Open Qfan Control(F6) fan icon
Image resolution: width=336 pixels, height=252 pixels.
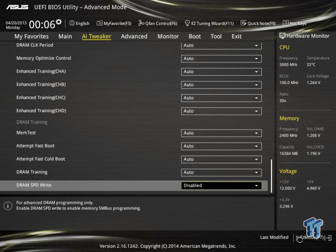pos(141,23)
